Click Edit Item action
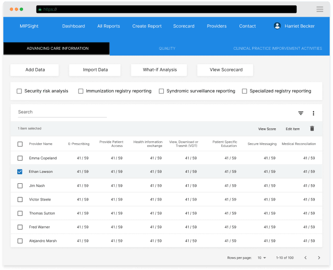Viewport: 333px width, 270px height. pos(292,129)
